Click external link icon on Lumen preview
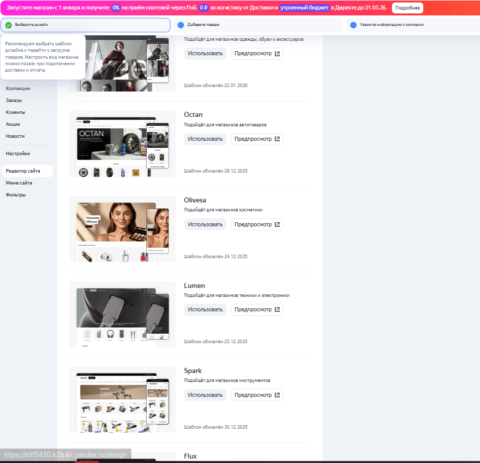The width and height of the screenshot is (480, 463). [278, 310]
